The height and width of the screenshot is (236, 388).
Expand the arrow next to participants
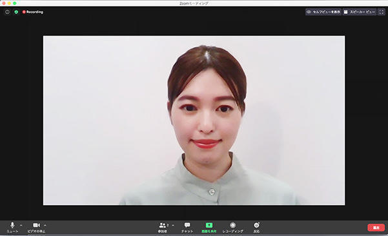pyautogui.click(x=173, y=225)
